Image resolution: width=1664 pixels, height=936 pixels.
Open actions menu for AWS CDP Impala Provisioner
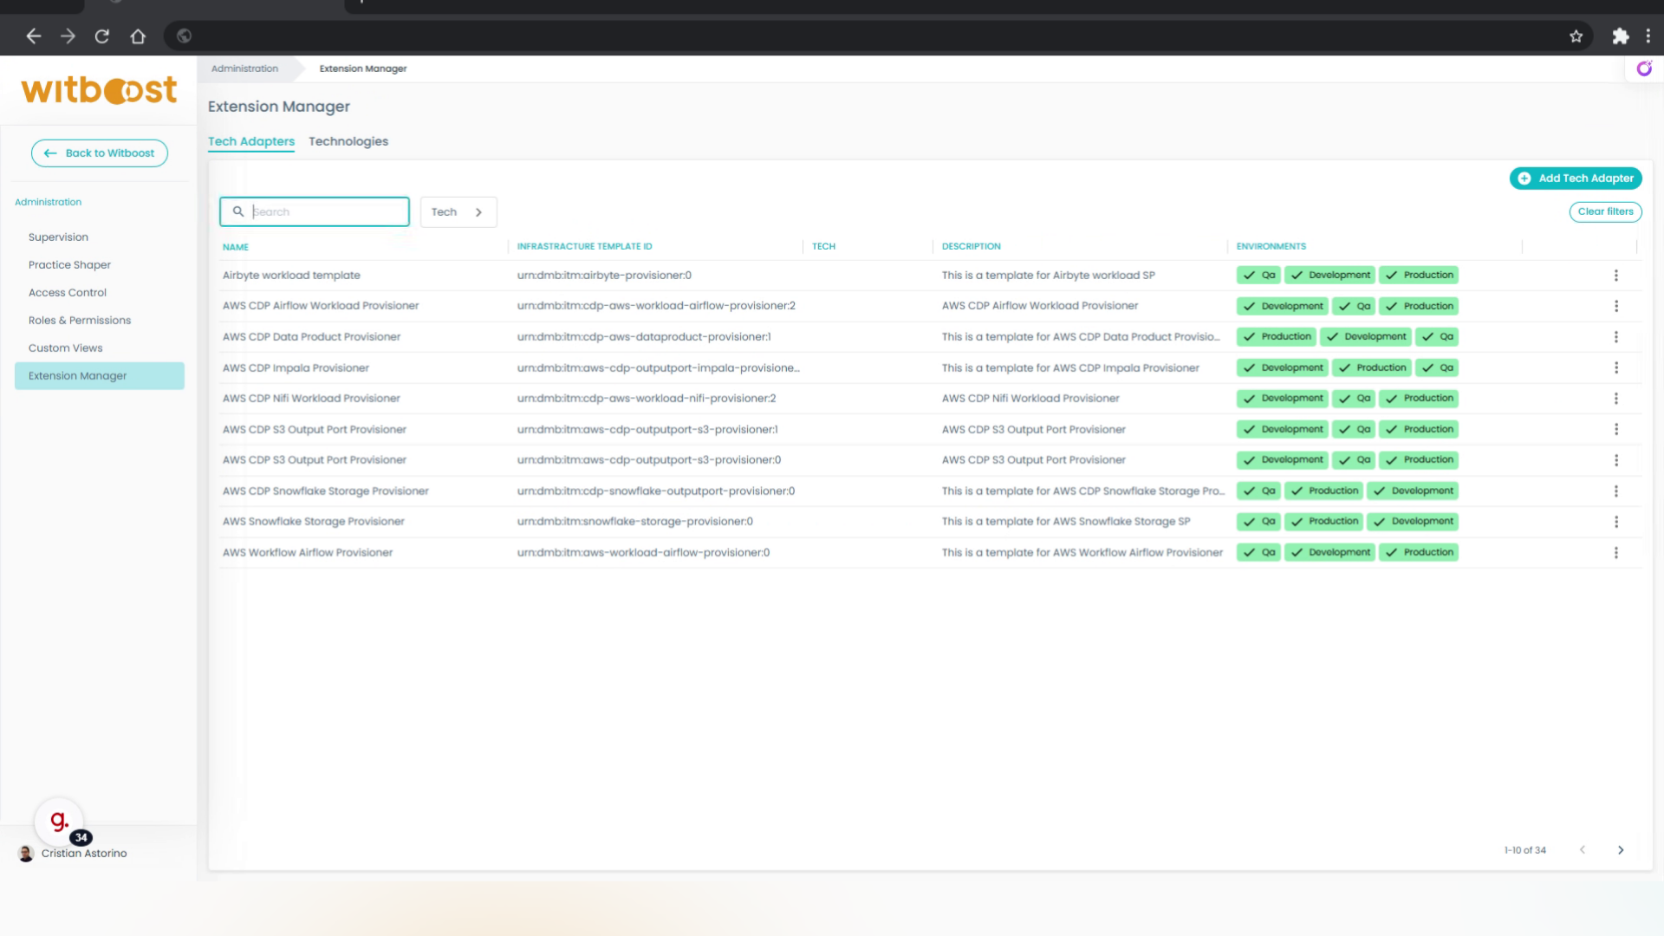click(1615, 367)
